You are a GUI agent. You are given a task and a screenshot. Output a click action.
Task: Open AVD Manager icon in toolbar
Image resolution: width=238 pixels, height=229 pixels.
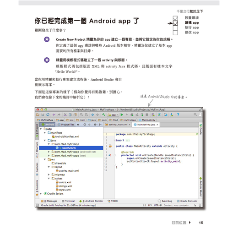153,114
